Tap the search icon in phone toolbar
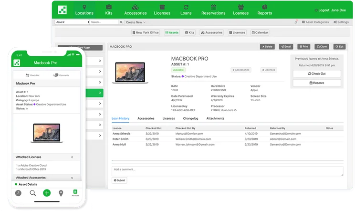 [32, 193]
